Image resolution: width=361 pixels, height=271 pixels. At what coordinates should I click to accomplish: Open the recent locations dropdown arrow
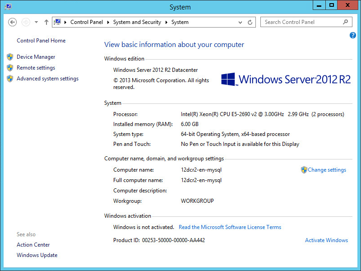click(x=36, y=22)
